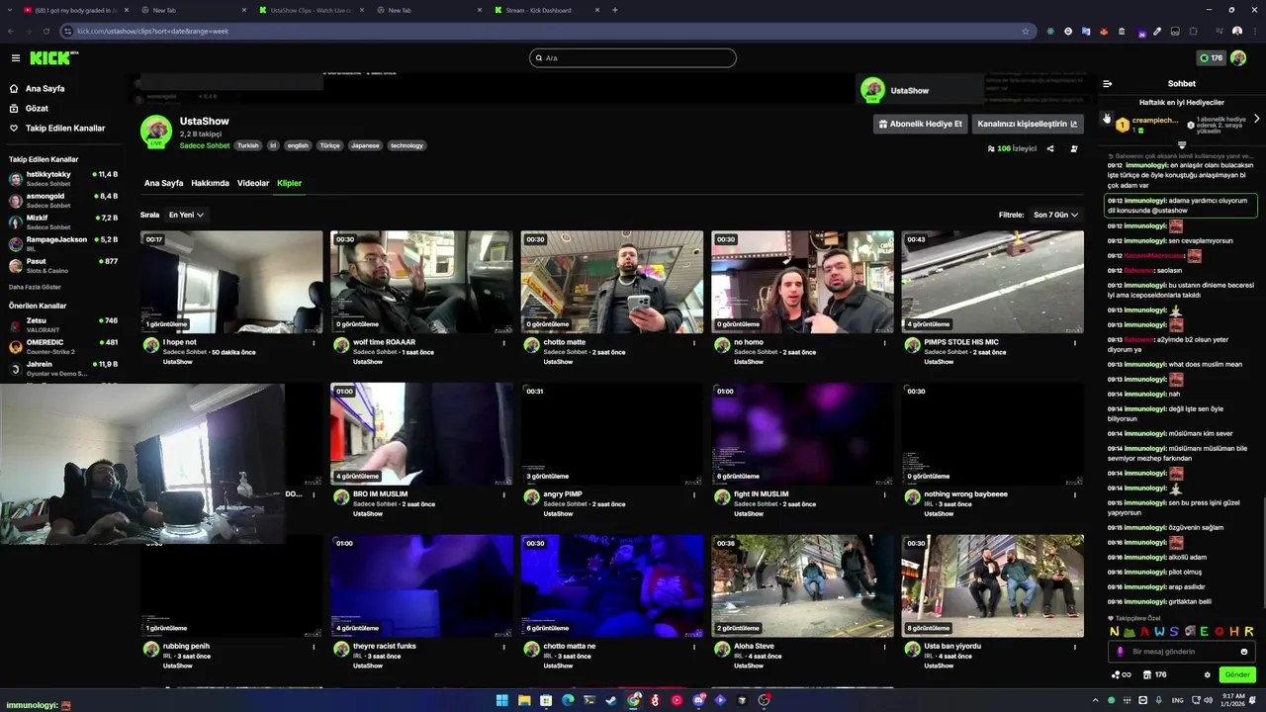Open the Gözat browse sidebar link

click(30, 108)
